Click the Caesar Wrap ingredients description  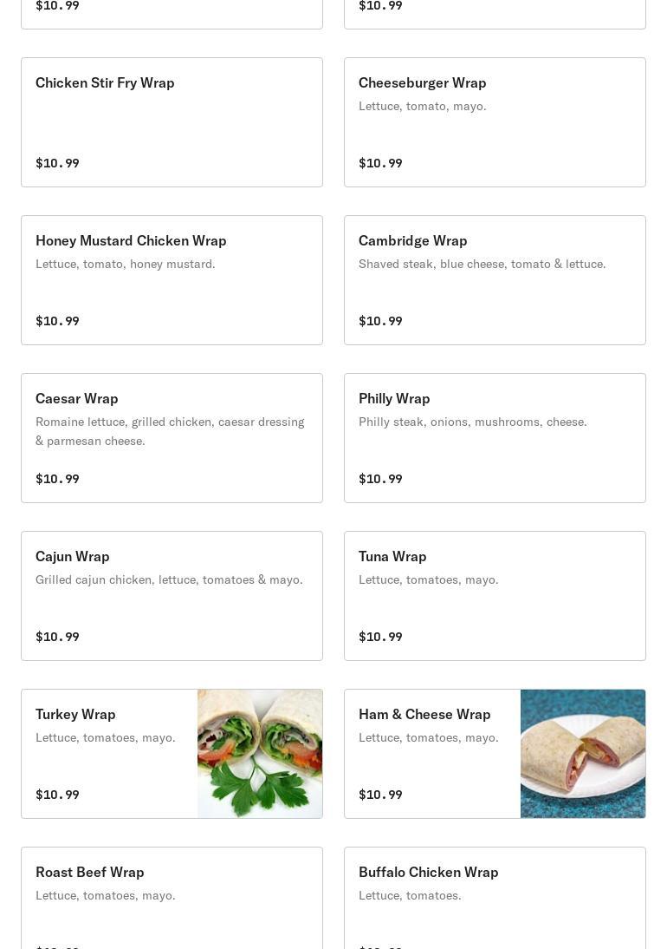(170, 431)
